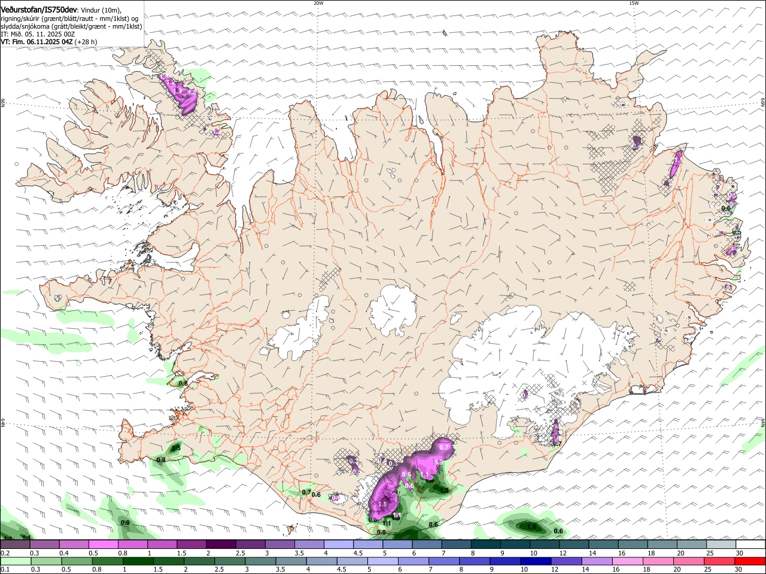Click the '(+28 h)' forecast offset text
Viewport: 766px width, 574px height.
pos(86,42)
